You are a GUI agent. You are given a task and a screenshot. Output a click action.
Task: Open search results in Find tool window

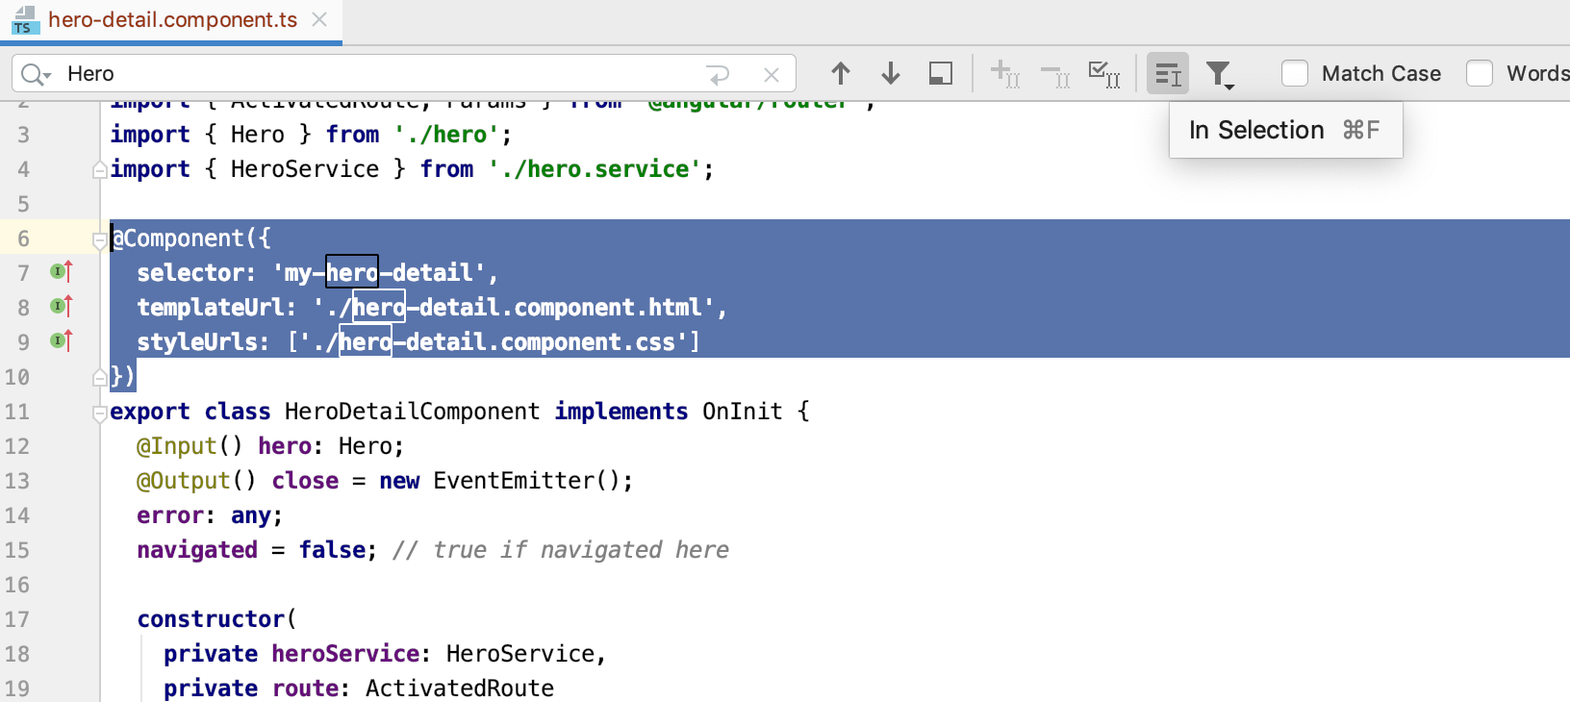[940, 74]
